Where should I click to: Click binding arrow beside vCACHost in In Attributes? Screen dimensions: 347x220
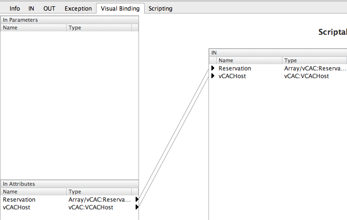click(137, 207)
